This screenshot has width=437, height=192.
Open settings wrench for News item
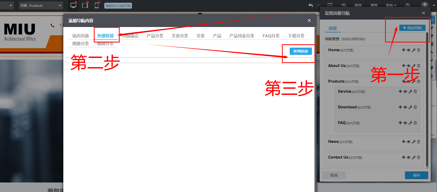pyautogui.click(x=414, y=142)
